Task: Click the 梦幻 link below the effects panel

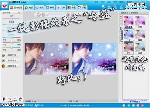Action: (x=135, y=102)
